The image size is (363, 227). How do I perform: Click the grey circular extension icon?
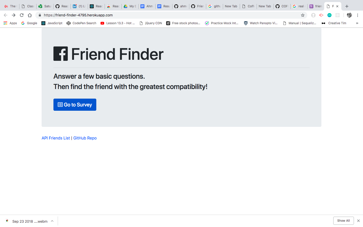313,15
